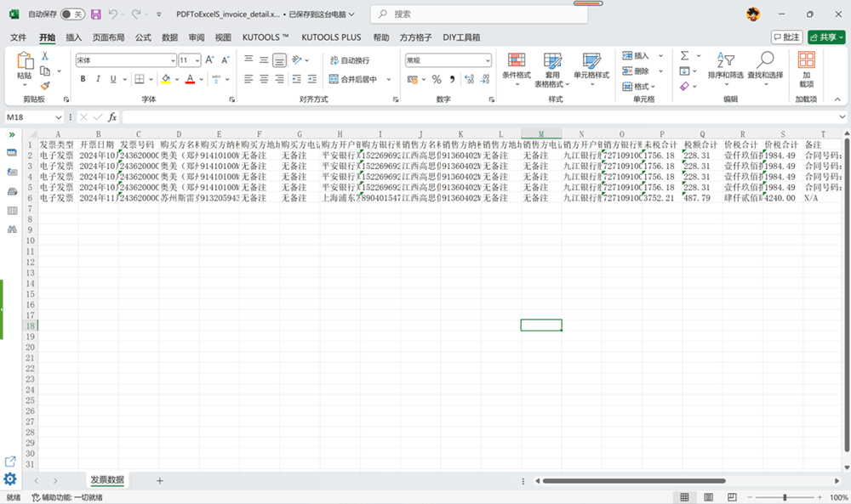The height and width of the screenshot is (504, 851).
Task: Open Name Box dropdown for M18
Action: 58,117
